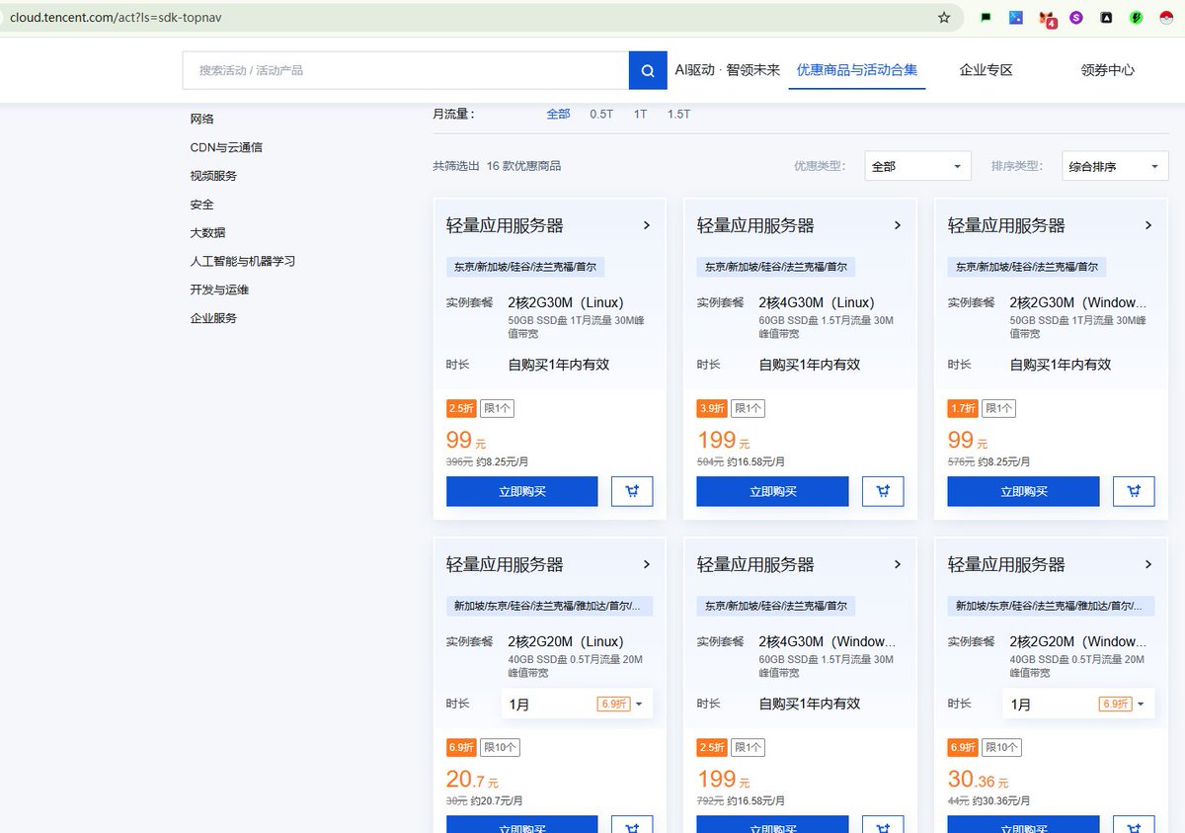This screenshot has width=1185, height=833.
Task: Select 大数据 category
Action: point(207,233)
